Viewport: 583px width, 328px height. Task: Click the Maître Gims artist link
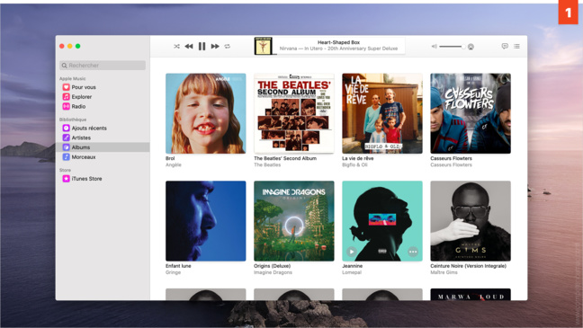444,272
